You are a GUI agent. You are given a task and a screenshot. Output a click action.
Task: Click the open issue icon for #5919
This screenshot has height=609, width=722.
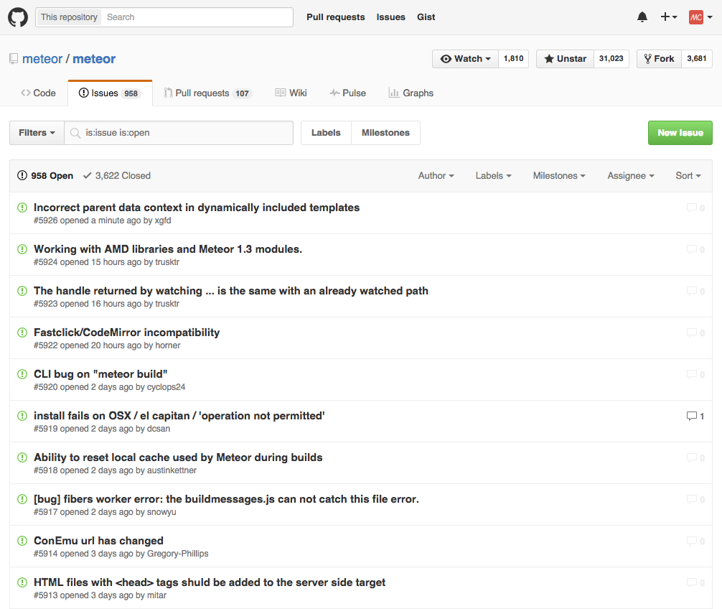pyautogui.click(x=22, y=416)
